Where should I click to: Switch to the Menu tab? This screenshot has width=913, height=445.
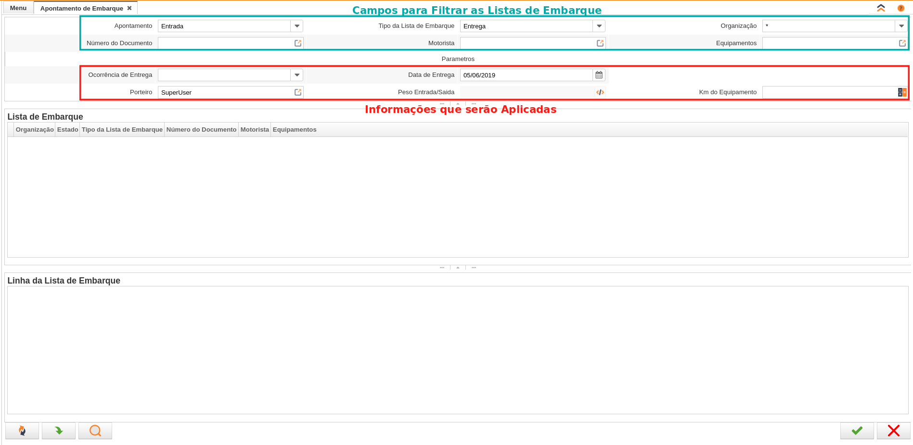[18, 8]
